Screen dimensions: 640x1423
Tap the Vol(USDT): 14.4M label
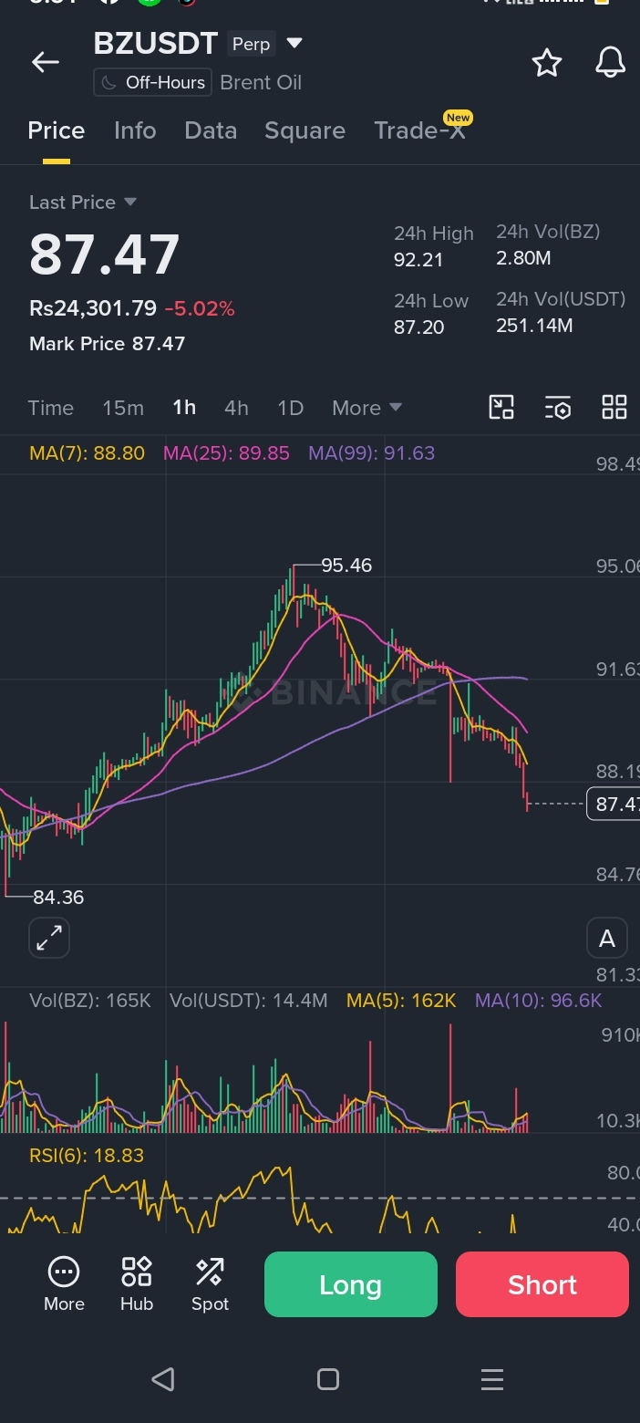point(249,1001)
